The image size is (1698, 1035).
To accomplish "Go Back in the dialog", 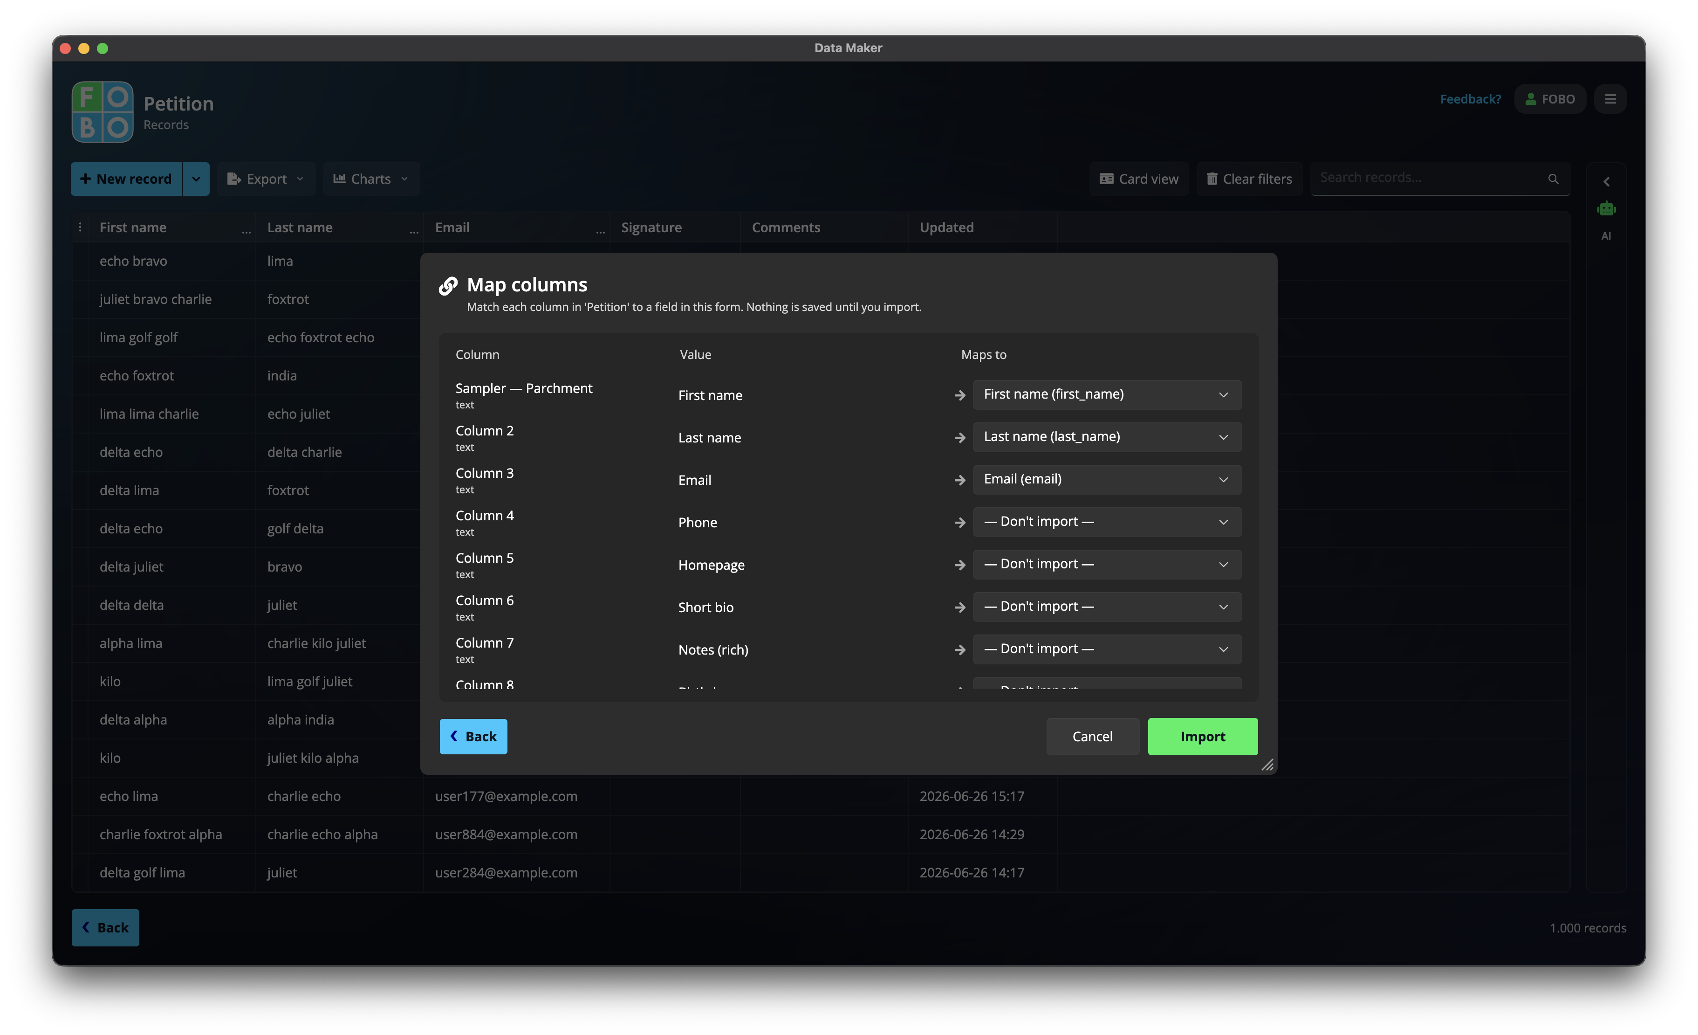I will (473, 737).
